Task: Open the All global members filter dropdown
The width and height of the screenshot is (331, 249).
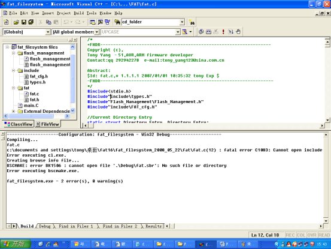Action: point(97,32)
